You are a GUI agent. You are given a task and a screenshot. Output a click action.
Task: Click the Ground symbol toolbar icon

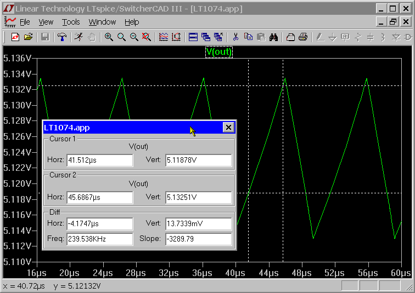tap(333, 37)
